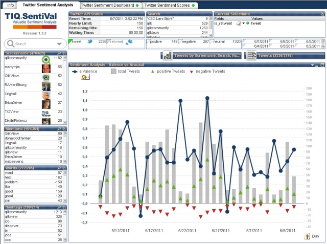Open the Tweets (2336/3775) table button
The height and width of the screenshot is (244, 327).
click(285, 56)
